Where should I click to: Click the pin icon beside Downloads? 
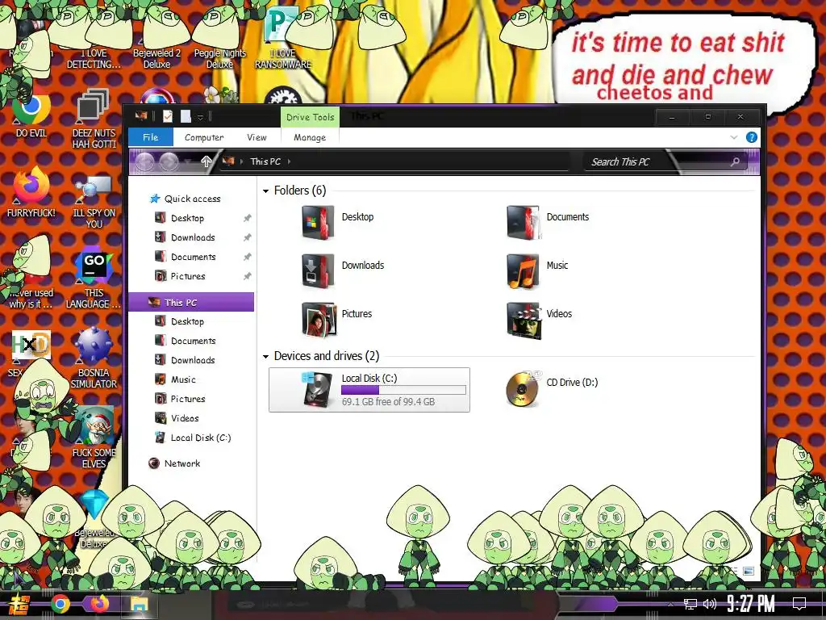(247, 238)
